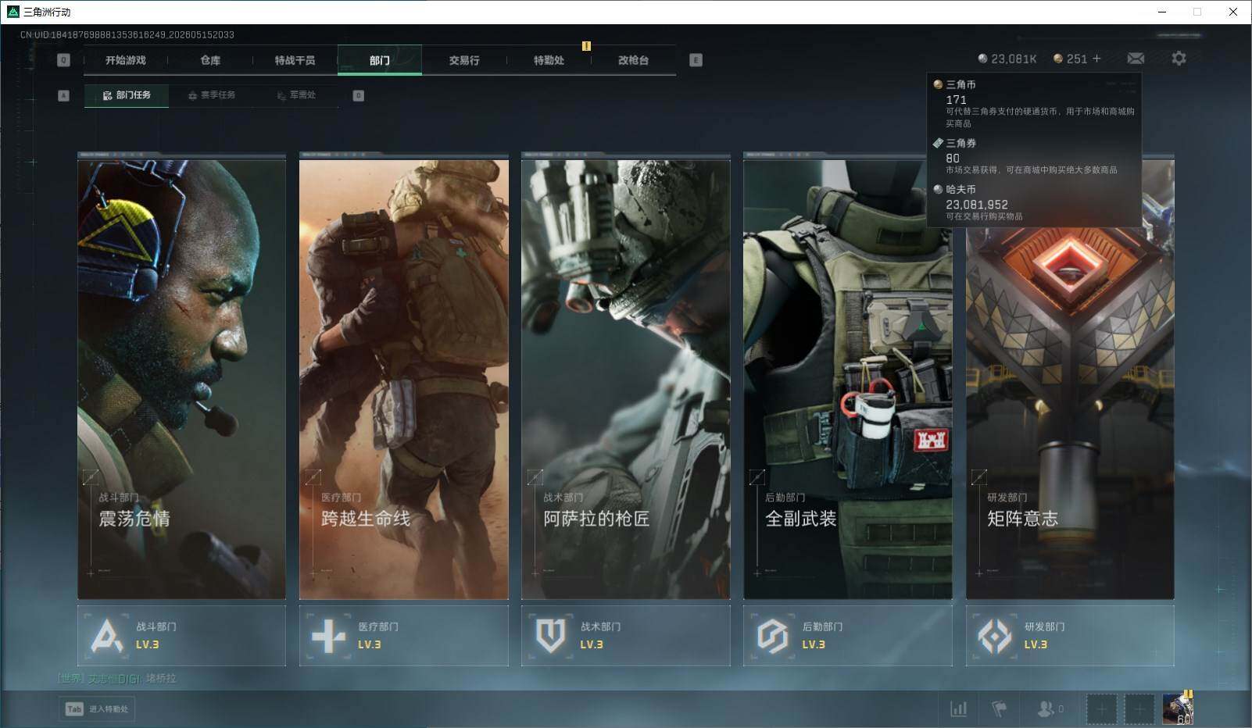Image resolution: width=1252 pixels, height=728 pixels.
Task: Go to the 特勤处 tab
Action: (x=549, y=60)
